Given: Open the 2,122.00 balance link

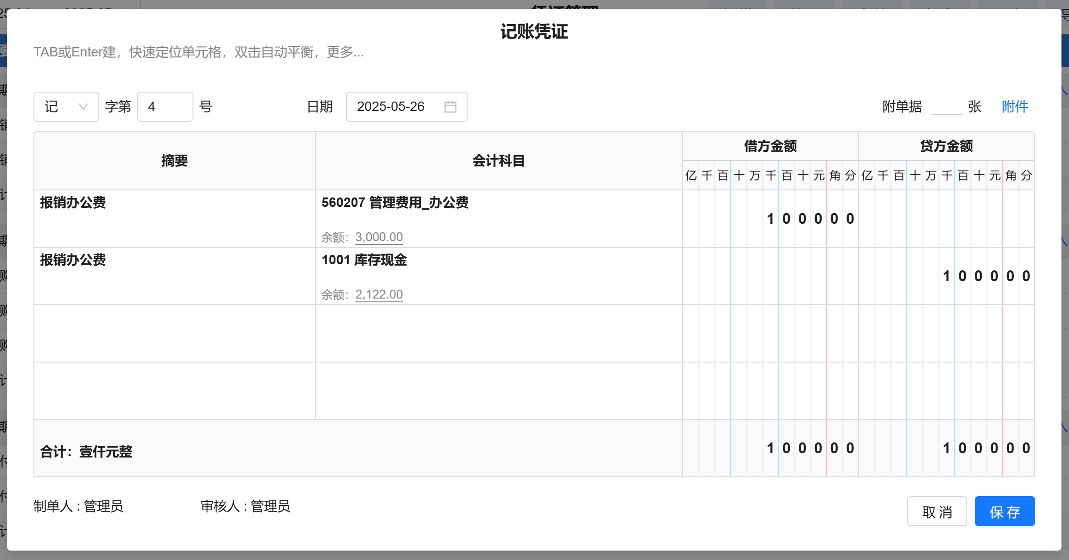Looking at the screenshot, I should pos(379,294).
